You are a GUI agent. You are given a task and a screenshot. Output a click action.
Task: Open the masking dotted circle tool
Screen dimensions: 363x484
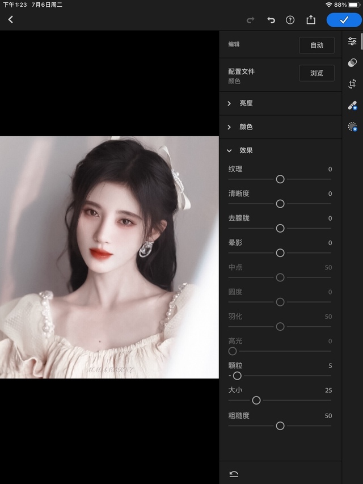pyautogui.click(x=352, y=127)
